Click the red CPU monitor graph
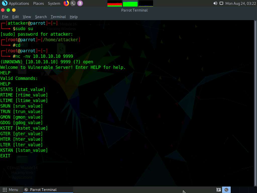The image size is (257, 193). click(x=114, y=4)
